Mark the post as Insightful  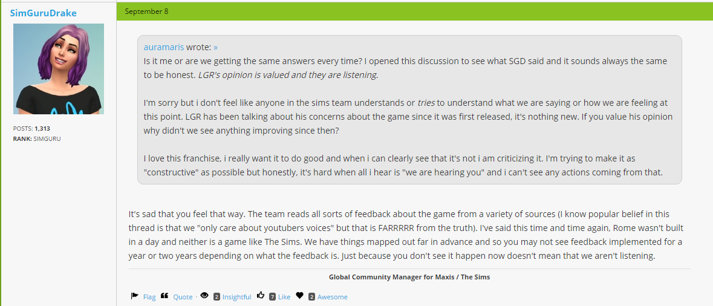click(x=236, y=297)
